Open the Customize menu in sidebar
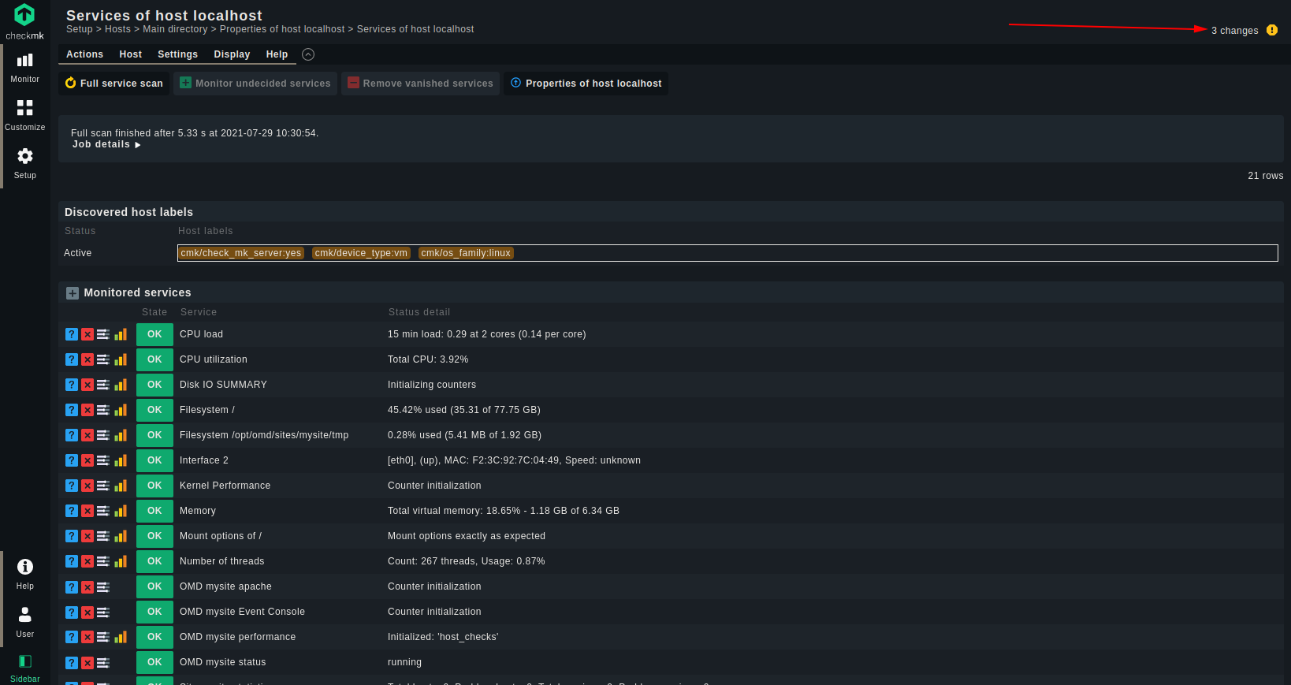The width and height of the screenshot is (1291, 685). pos(25,115)
